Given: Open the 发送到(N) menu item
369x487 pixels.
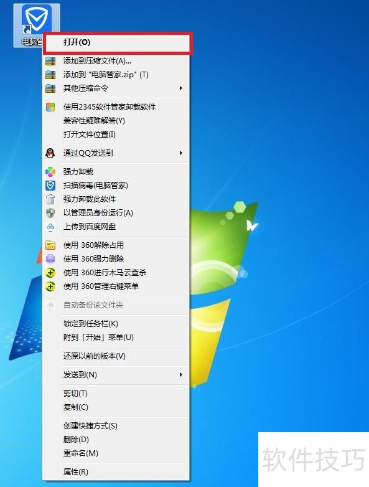Looking at the screenshot, I should tap(116, 374).
